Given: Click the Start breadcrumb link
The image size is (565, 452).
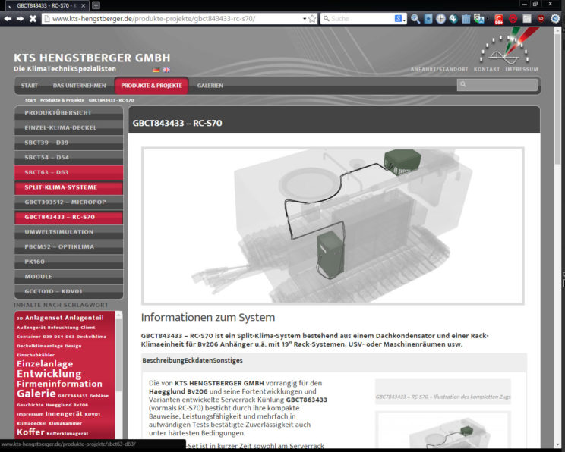Looking at the screenshot, I should [30, 100].
